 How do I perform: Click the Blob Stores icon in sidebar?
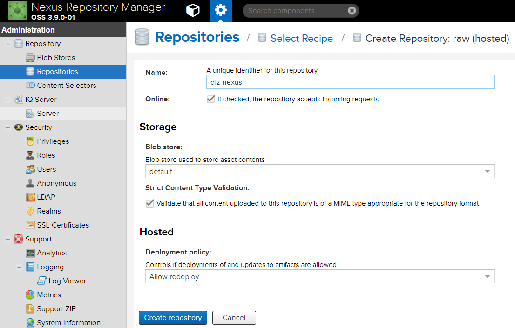[30, 58]
